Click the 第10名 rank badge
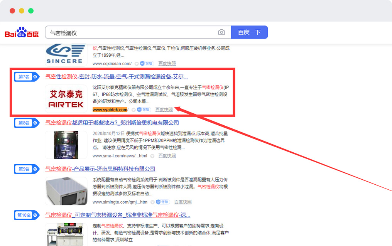This screenshot has width=392, height=246. tap(27, 215)
